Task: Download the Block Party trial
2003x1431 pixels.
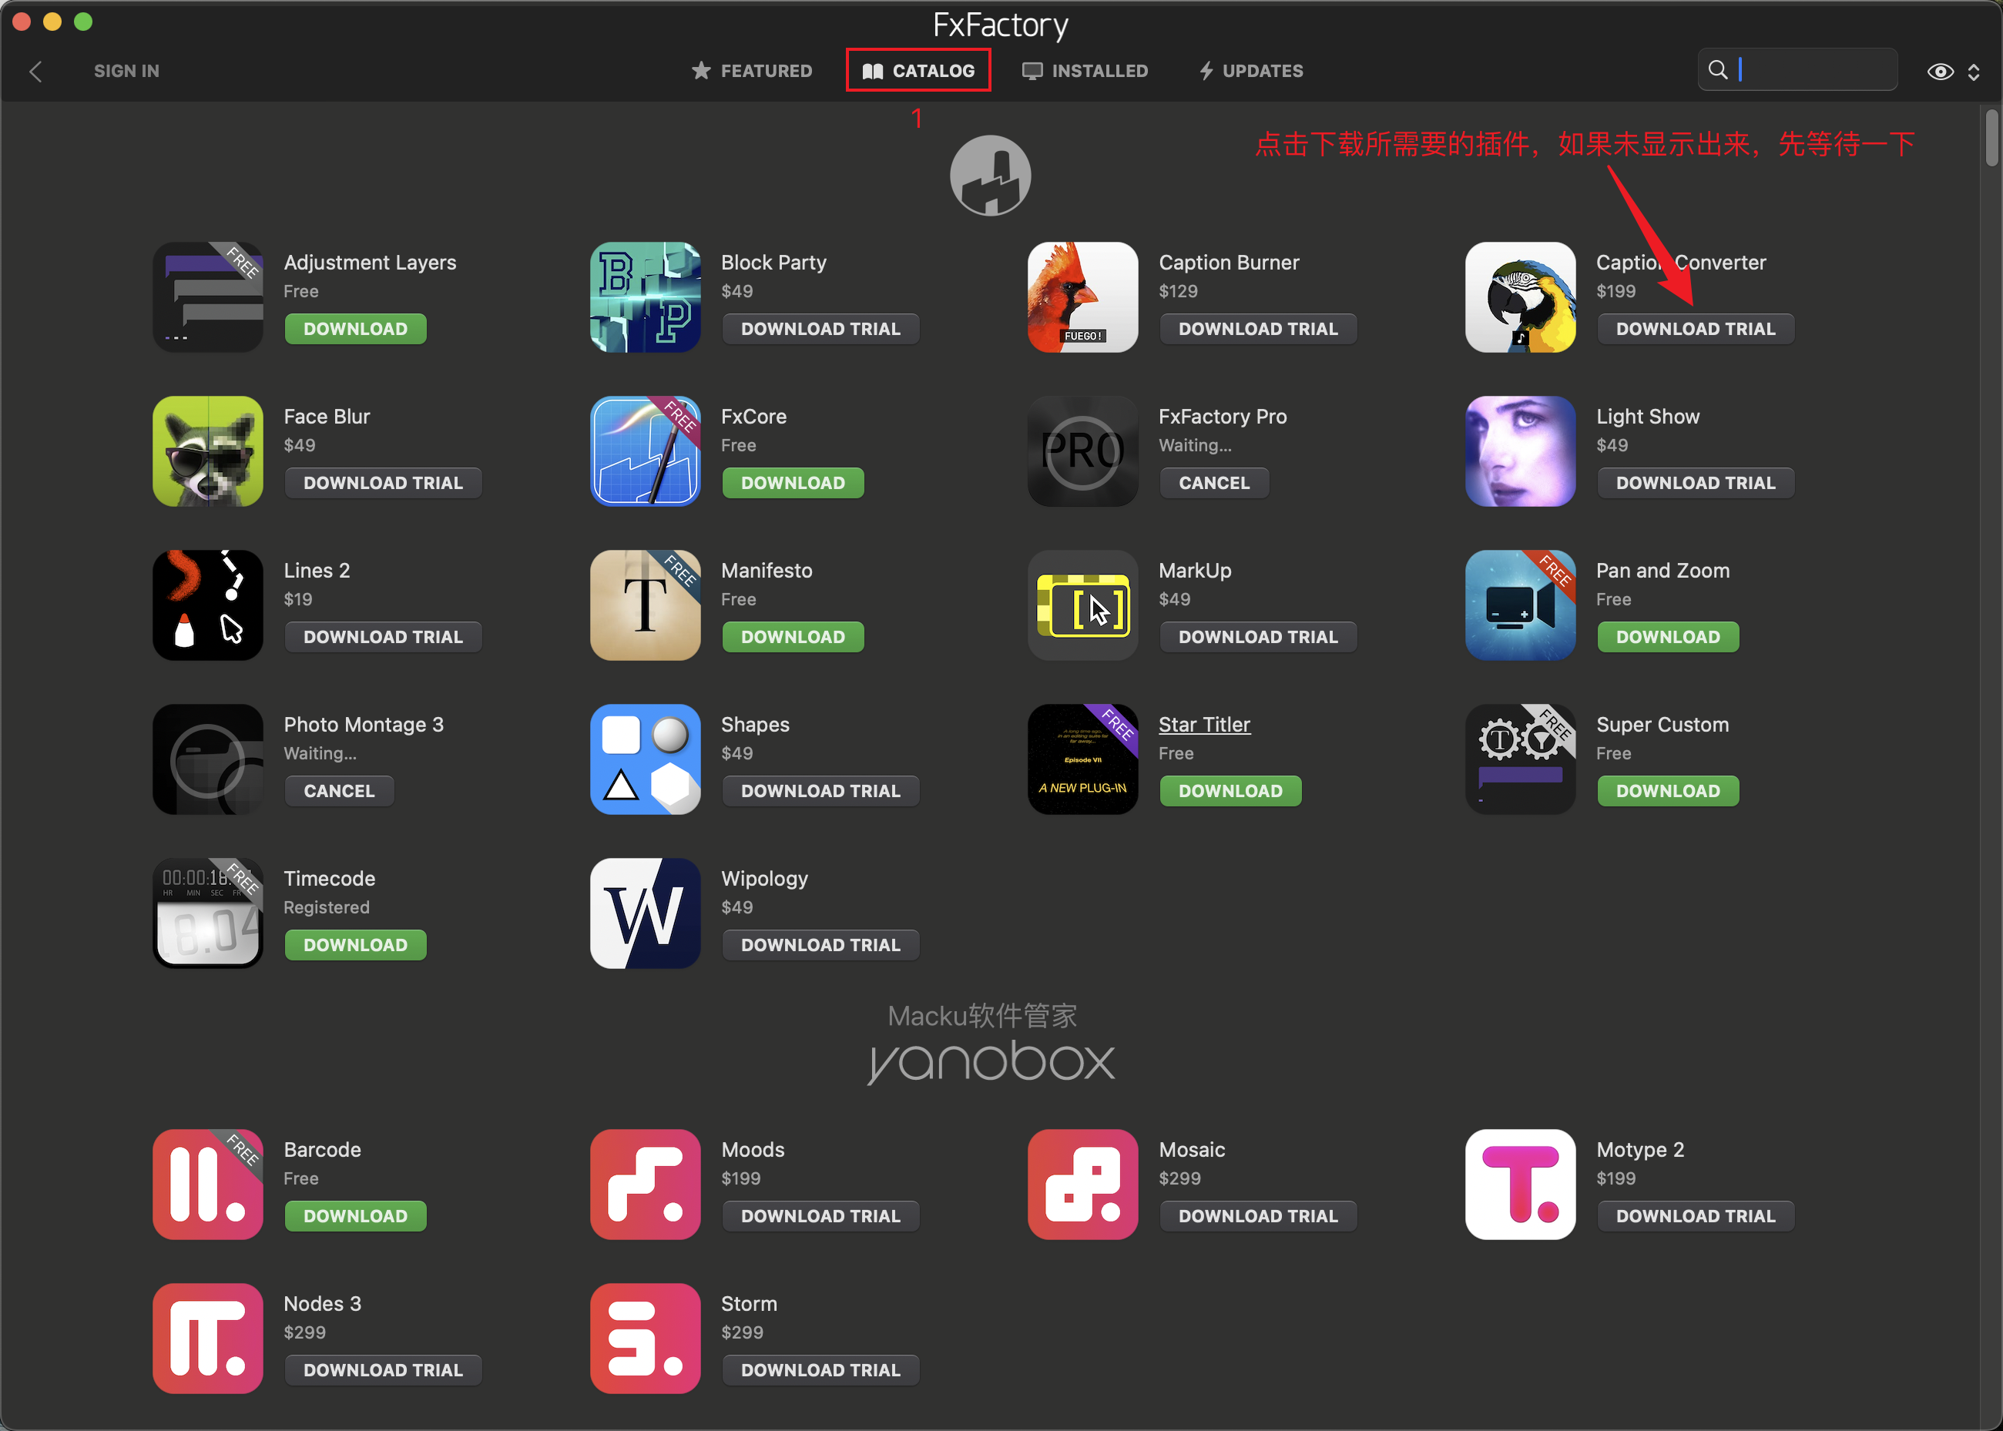Action: tap(820, 329)
